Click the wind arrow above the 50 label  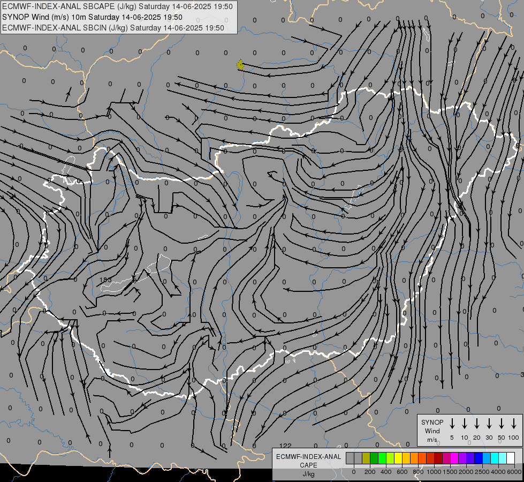click(x=502, y=424)
